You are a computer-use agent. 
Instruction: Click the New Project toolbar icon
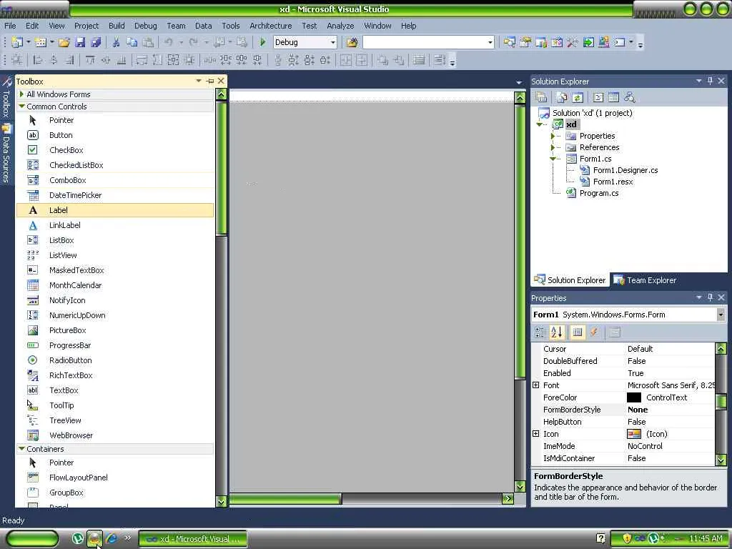17,42
